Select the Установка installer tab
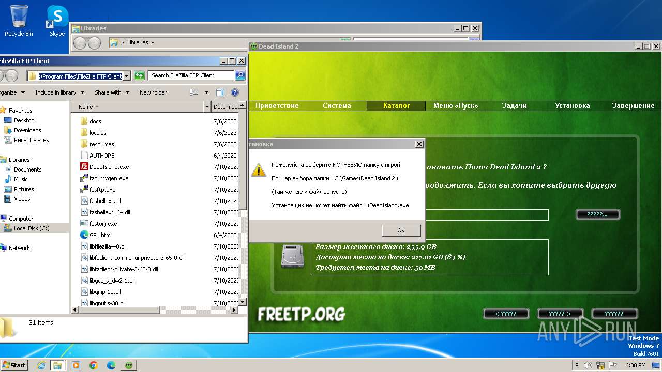Image resolution: width=662 pixels, height=372 pixels. click(x=573, y=105)
